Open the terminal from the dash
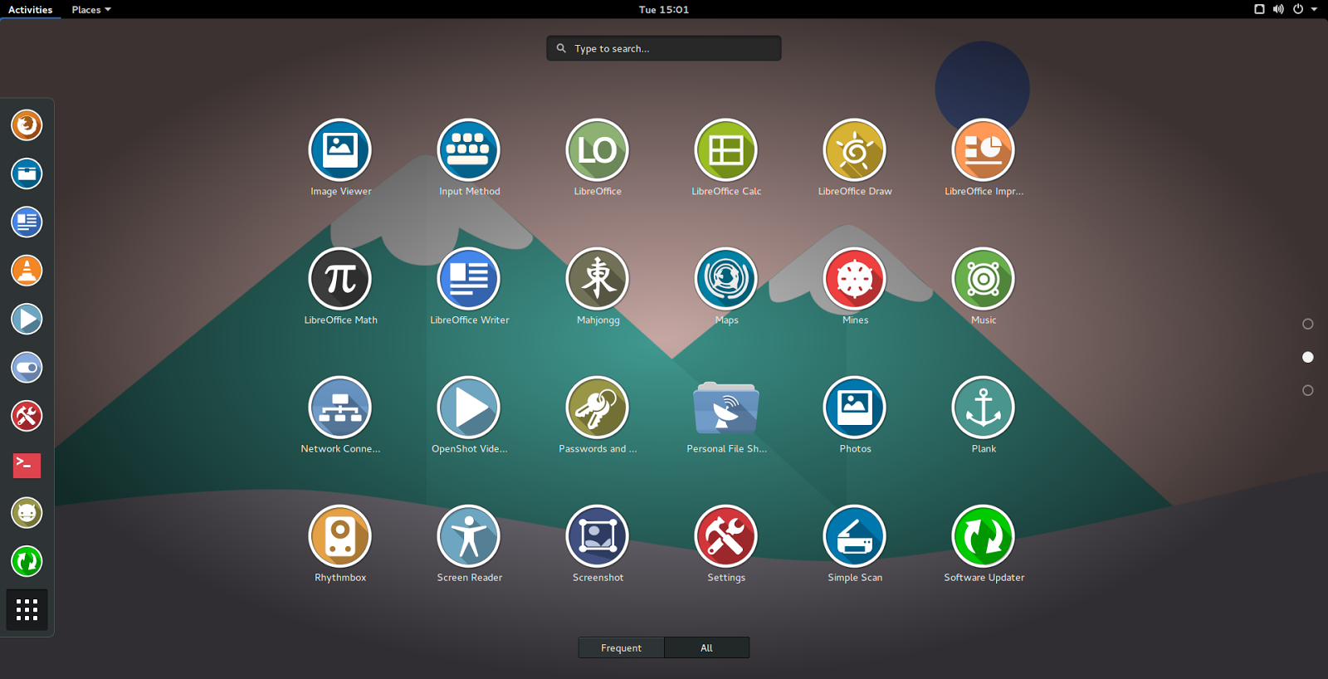The image size is (1328, 679). [x=27, y=465]
